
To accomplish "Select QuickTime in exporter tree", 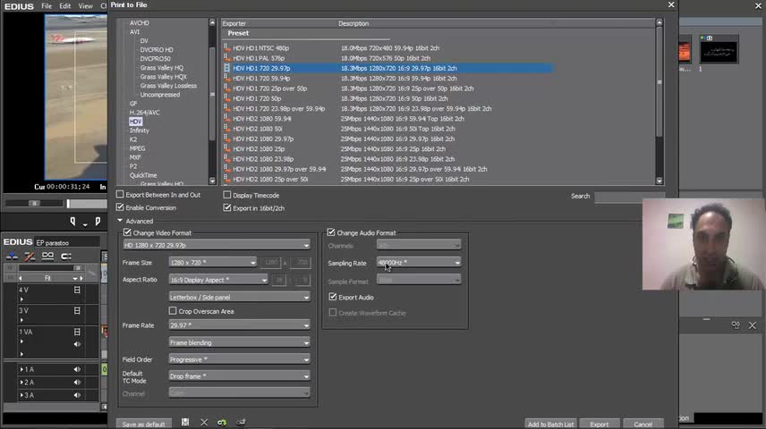I will (x=143, y=175).
